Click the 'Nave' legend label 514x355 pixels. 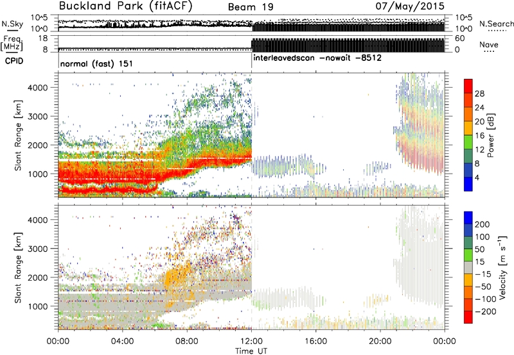point(488,44)
